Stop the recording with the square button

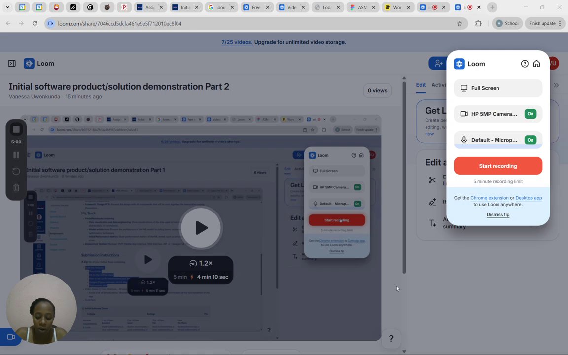point(16,129)
